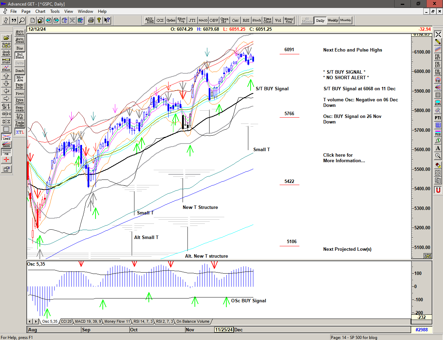Click the 11/25/24 date marker
The width and height of the screenshot is (443, 340).
224,330
